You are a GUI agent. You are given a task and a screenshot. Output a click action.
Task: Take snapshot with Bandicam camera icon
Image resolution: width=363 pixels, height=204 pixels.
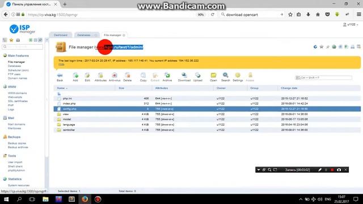pos(339,170)
